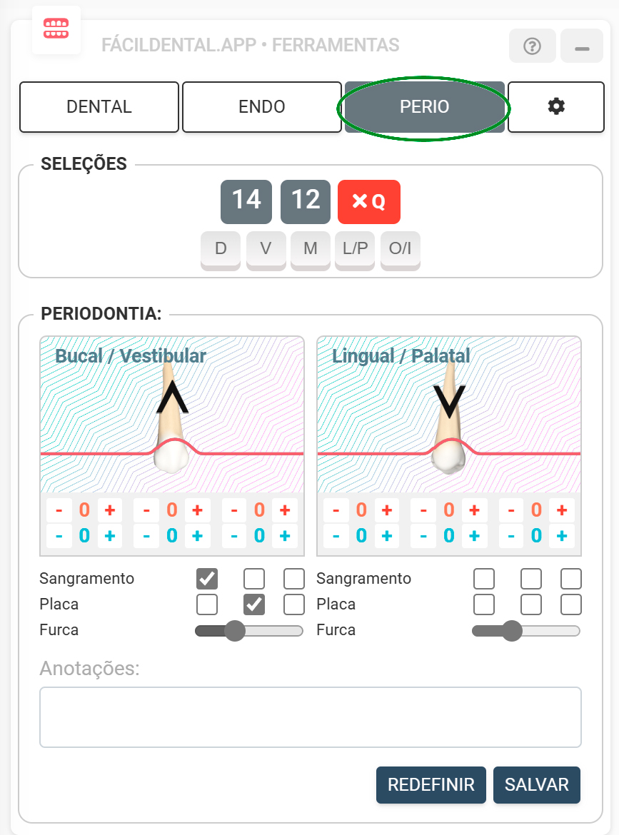This screenshot has height=835, width=619.
Task: Decrease first blue Bucal value with minus
Action: tap(59, 536)
